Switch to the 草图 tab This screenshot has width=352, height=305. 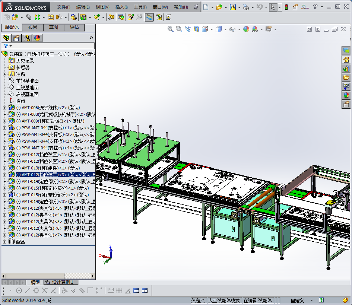[53, 27]
